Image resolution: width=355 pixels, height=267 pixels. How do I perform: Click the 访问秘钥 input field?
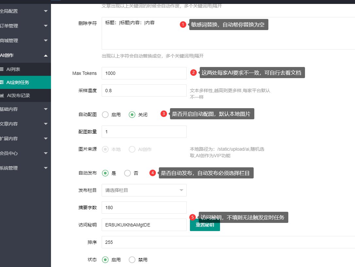click(x=144, y=225)
